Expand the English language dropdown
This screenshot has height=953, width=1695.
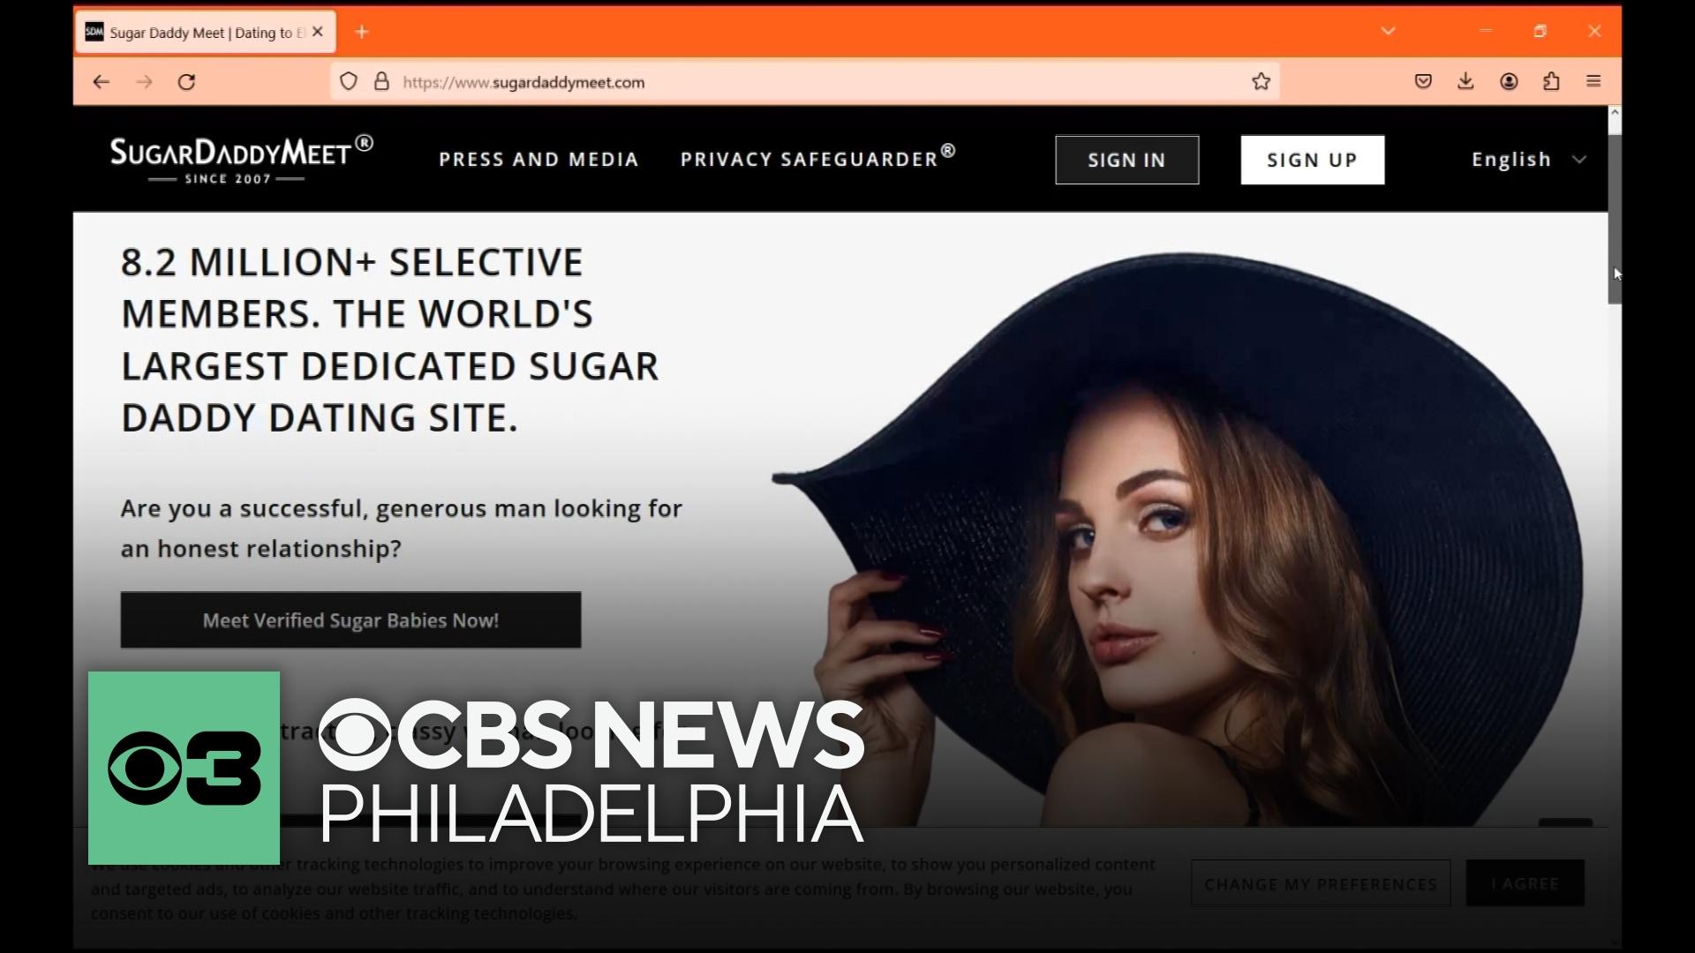pos(1528,160)
